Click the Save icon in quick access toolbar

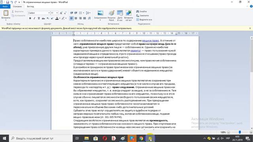(x=8, y=2)
